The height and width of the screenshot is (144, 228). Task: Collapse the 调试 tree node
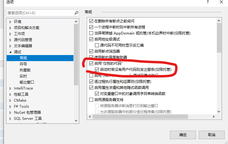pyautogui.click(x=10, y=52)
